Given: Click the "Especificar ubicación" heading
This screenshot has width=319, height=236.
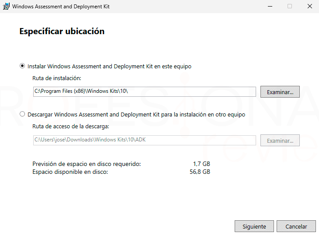Looking at the screenshot, I should (62, 31).
